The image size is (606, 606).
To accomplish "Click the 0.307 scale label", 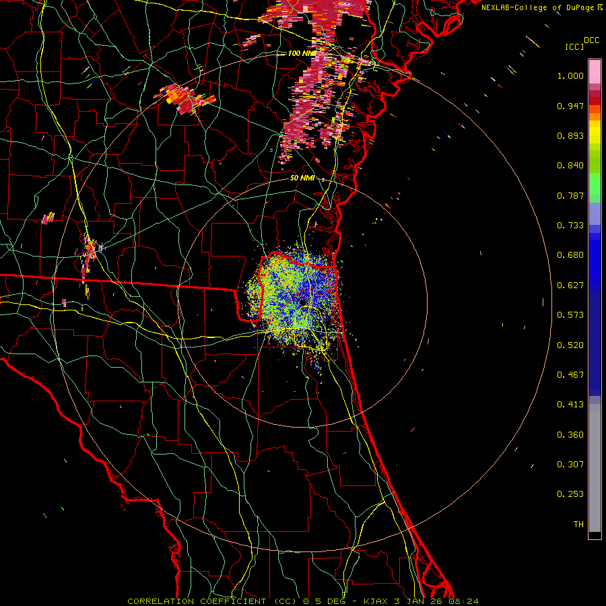I will point(570,465).
